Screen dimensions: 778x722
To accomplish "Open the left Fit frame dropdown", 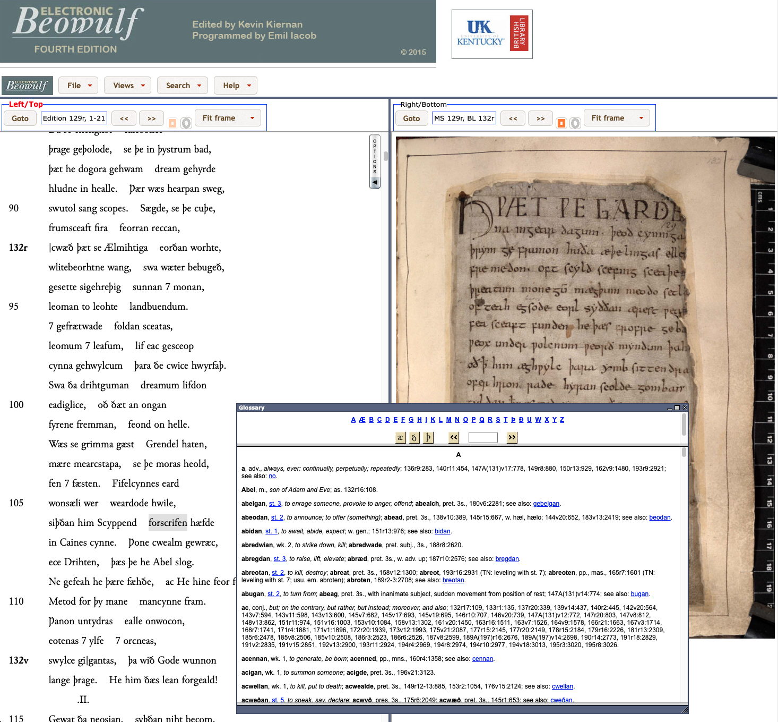I will [228, 118].
